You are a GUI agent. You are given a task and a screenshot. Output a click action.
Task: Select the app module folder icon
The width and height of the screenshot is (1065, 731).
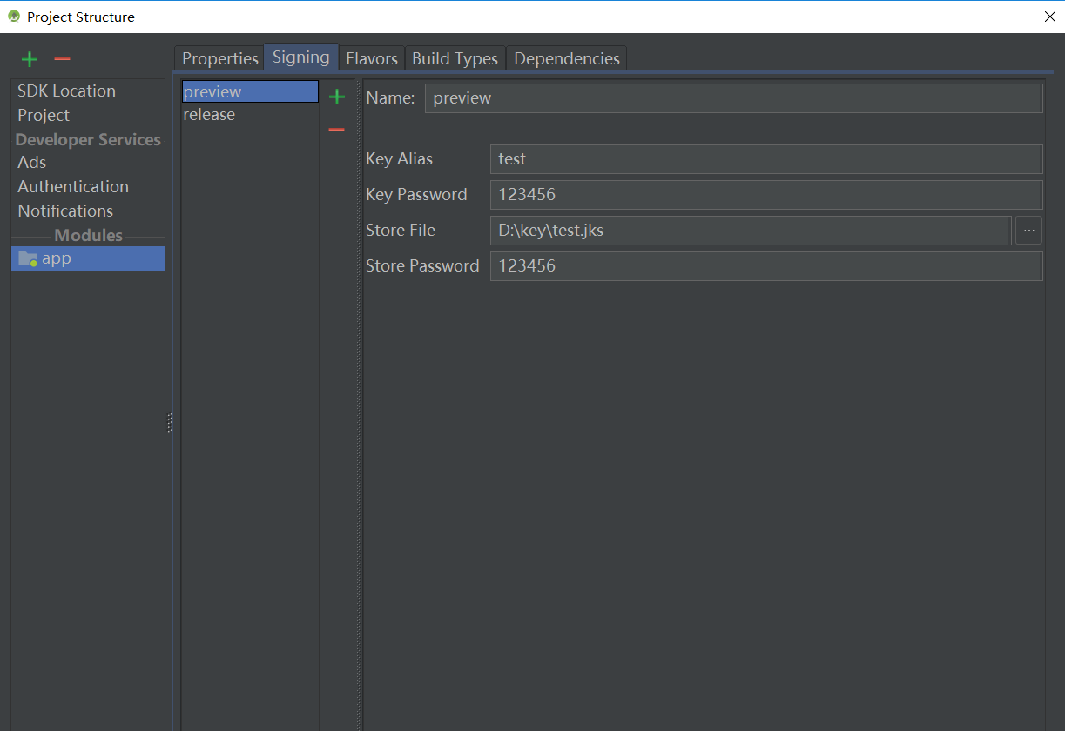coord(28,258)
